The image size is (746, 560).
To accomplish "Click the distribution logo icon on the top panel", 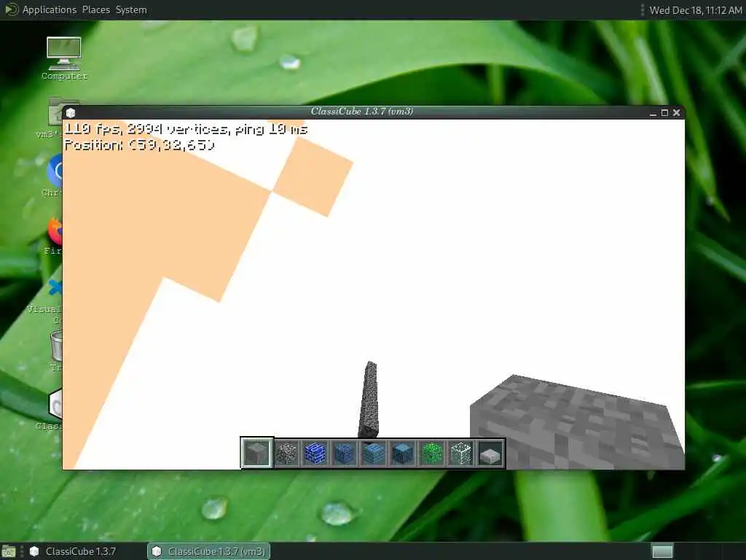I will [10, 9].
